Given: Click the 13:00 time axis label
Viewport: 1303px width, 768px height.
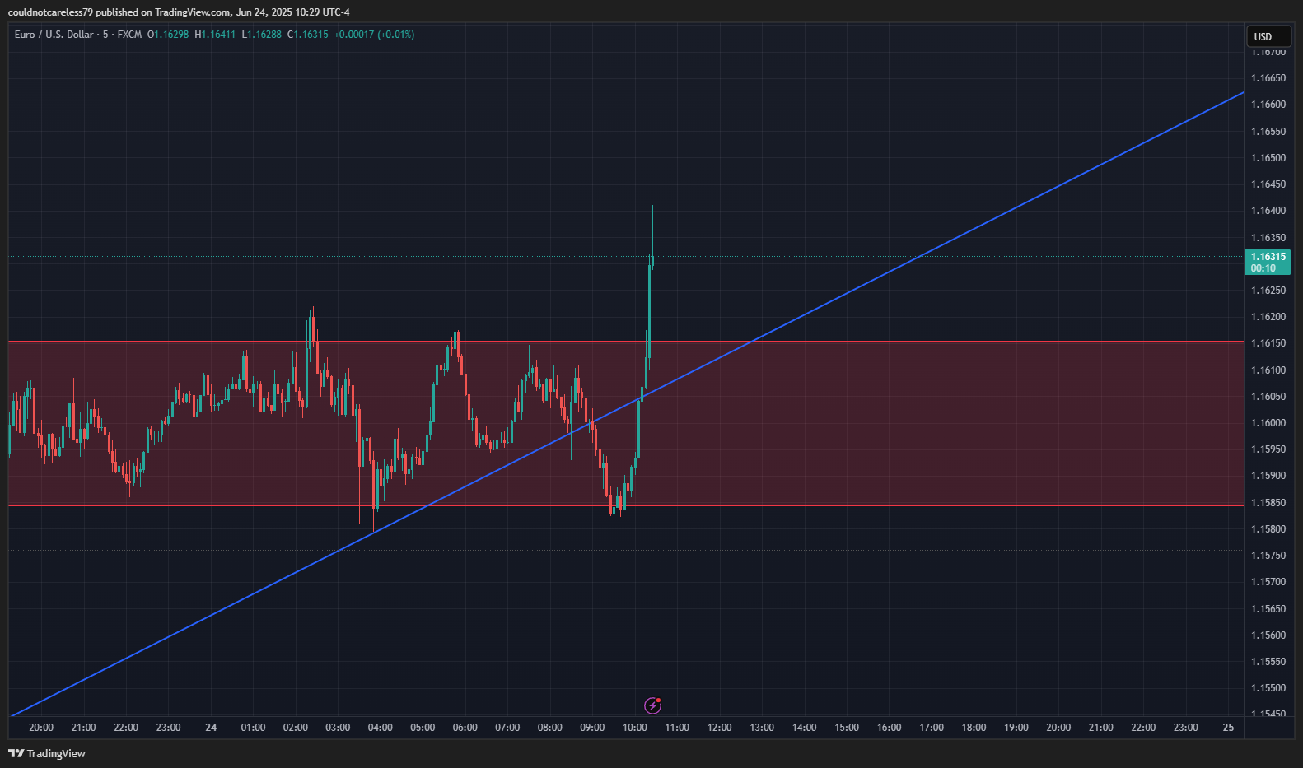Looking at the screenshot, I should [762, 728].
